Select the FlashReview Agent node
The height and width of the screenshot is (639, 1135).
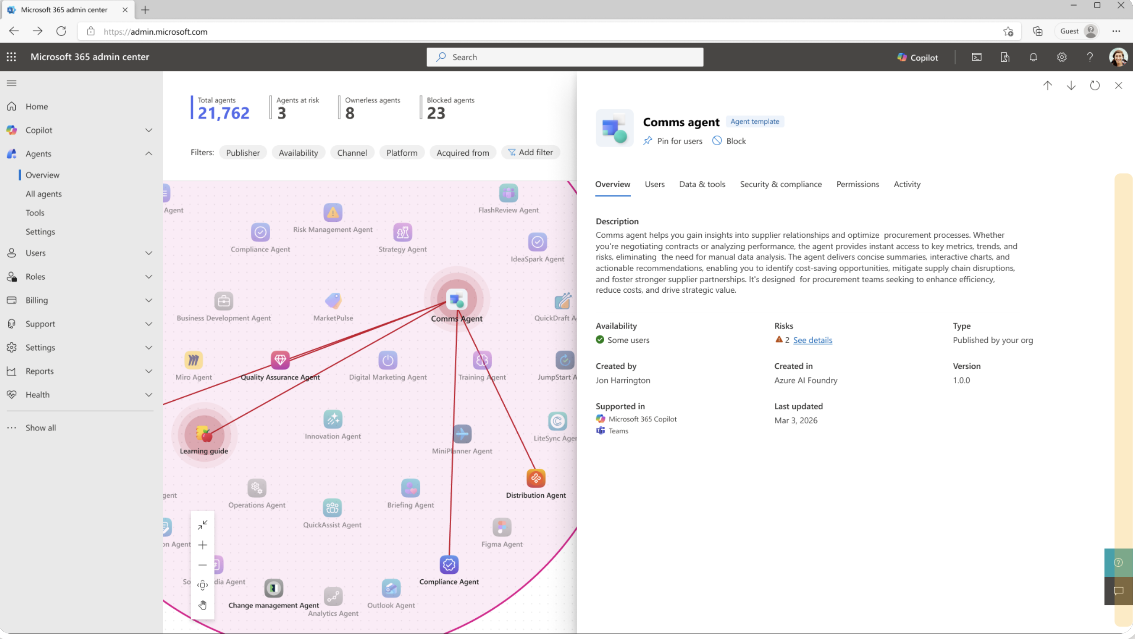coord(508,193)
